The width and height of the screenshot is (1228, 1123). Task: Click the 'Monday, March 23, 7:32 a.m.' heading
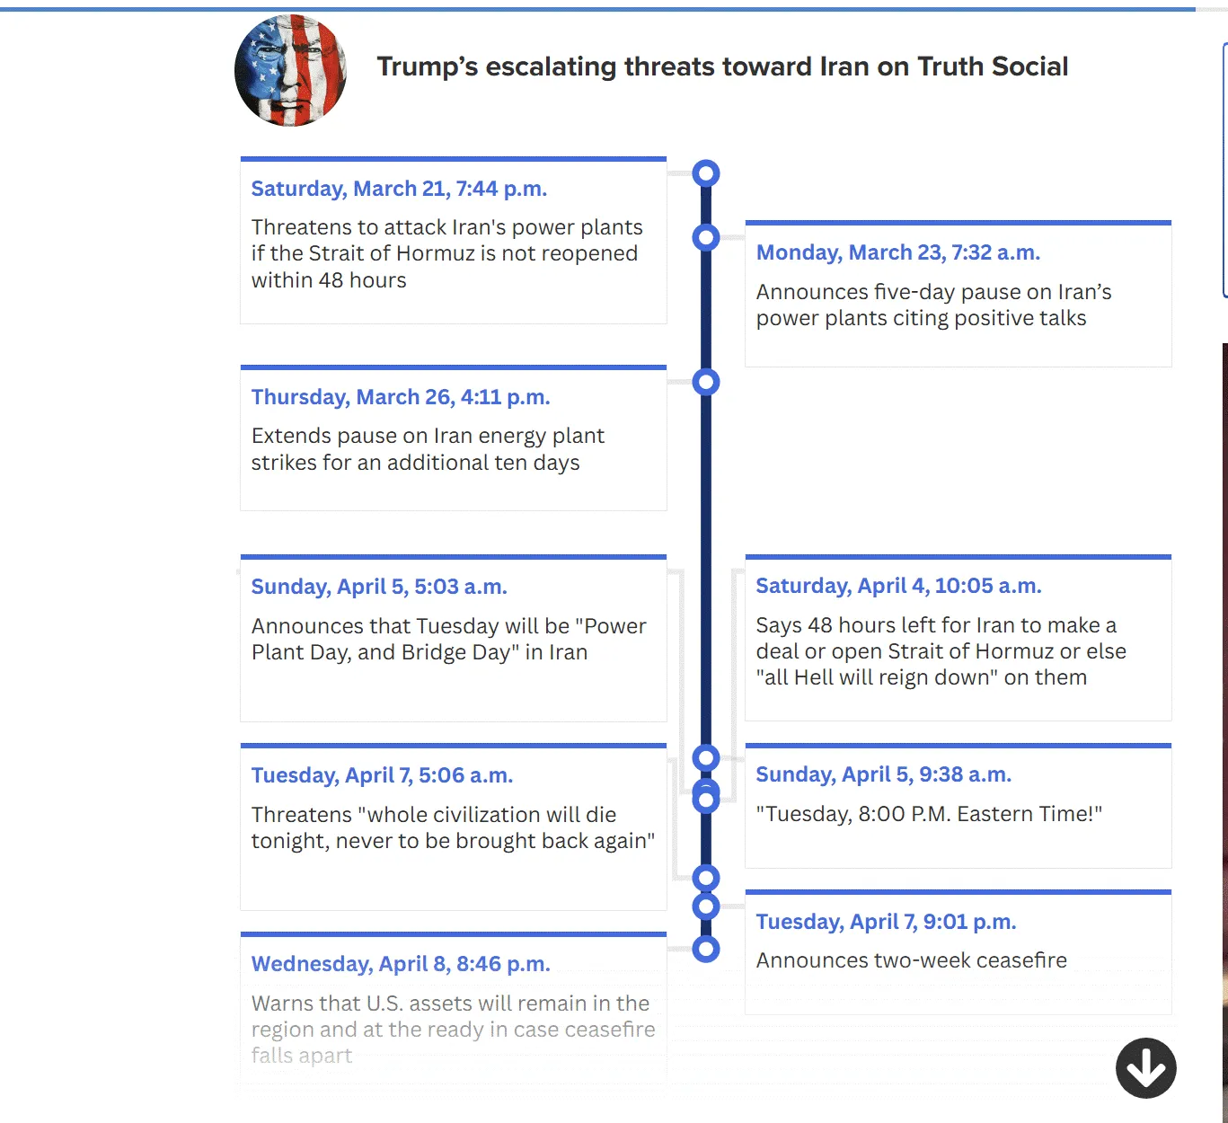point(898,252)
